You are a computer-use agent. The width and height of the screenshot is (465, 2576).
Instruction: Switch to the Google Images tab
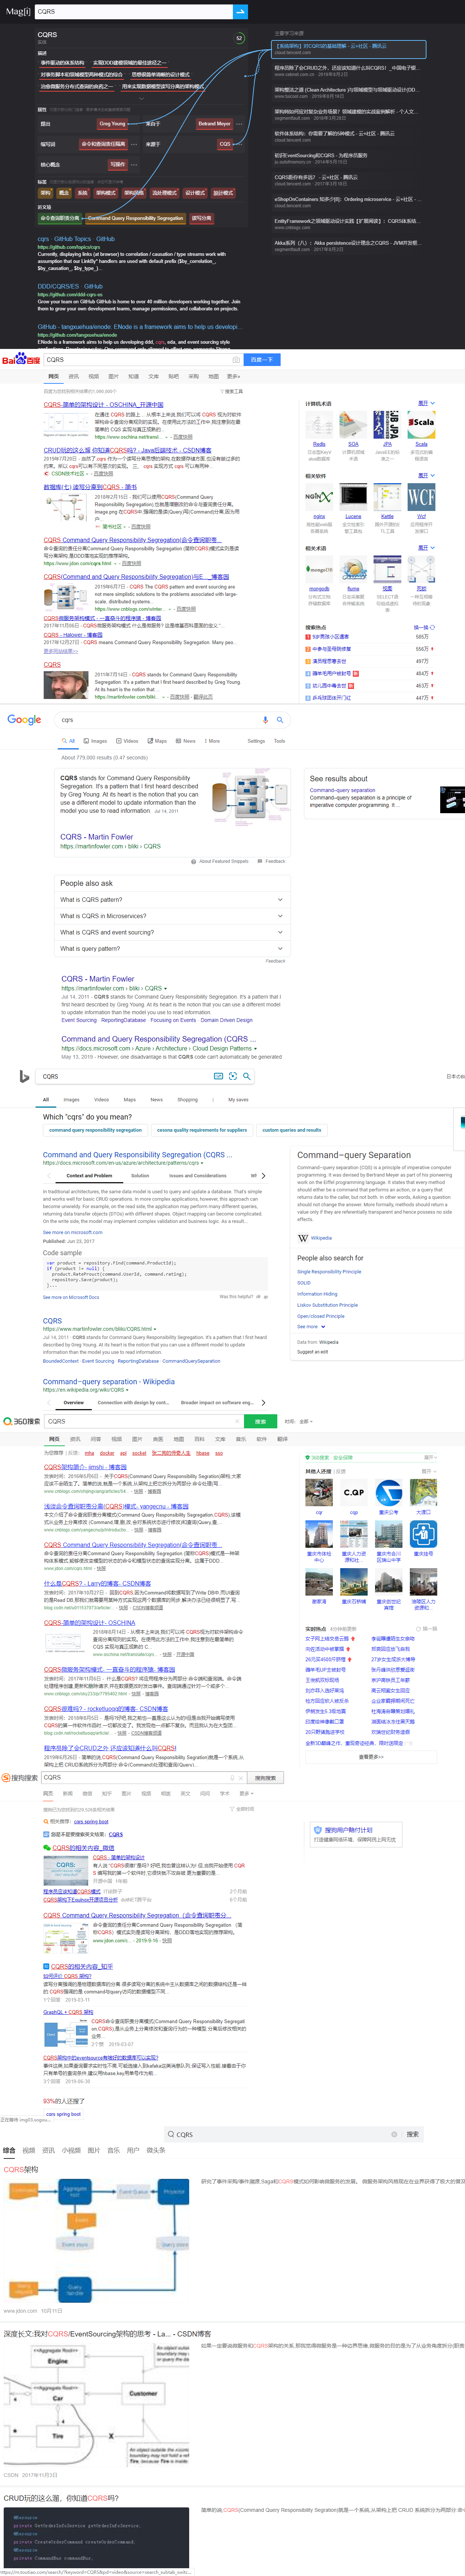click(x=96, y=741)
